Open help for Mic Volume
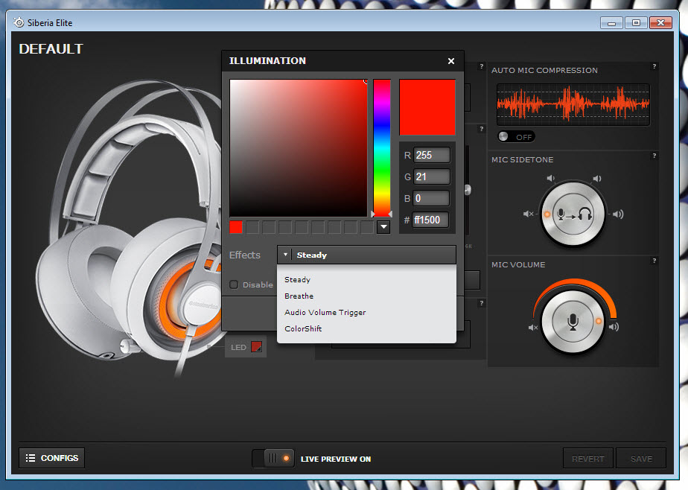688x490 pixels. 654,261
